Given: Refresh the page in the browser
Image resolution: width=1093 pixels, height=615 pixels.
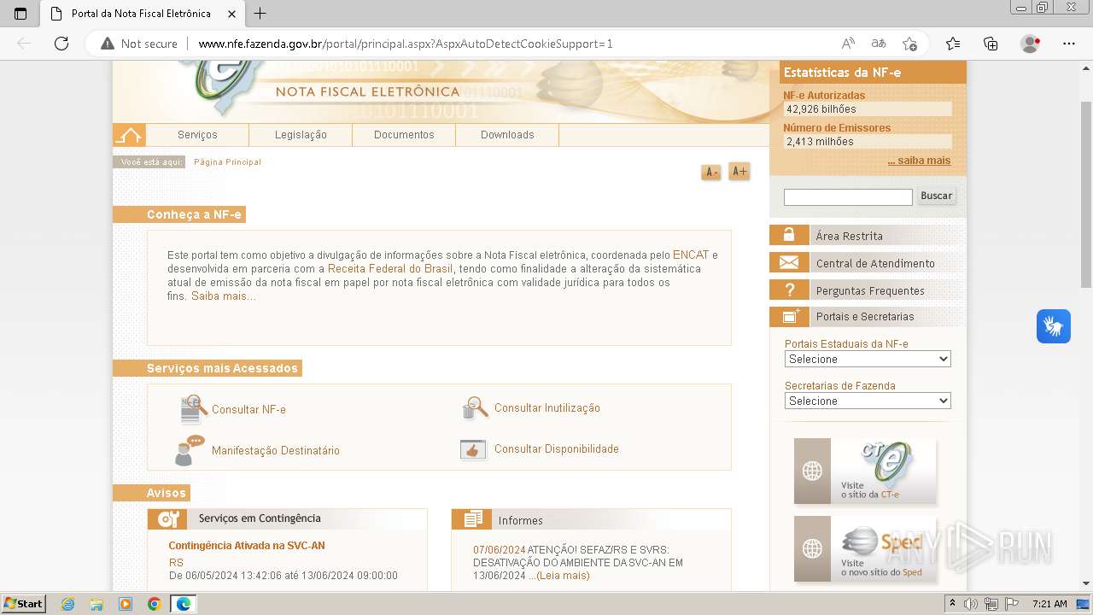Looking at the screenshot, I should 61,44.
